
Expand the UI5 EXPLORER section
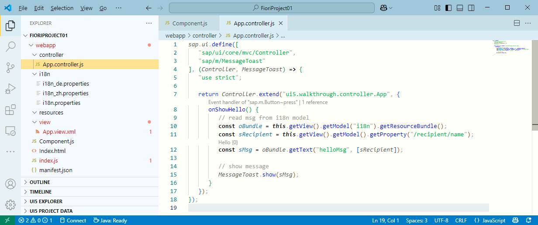tap(90, 201)
